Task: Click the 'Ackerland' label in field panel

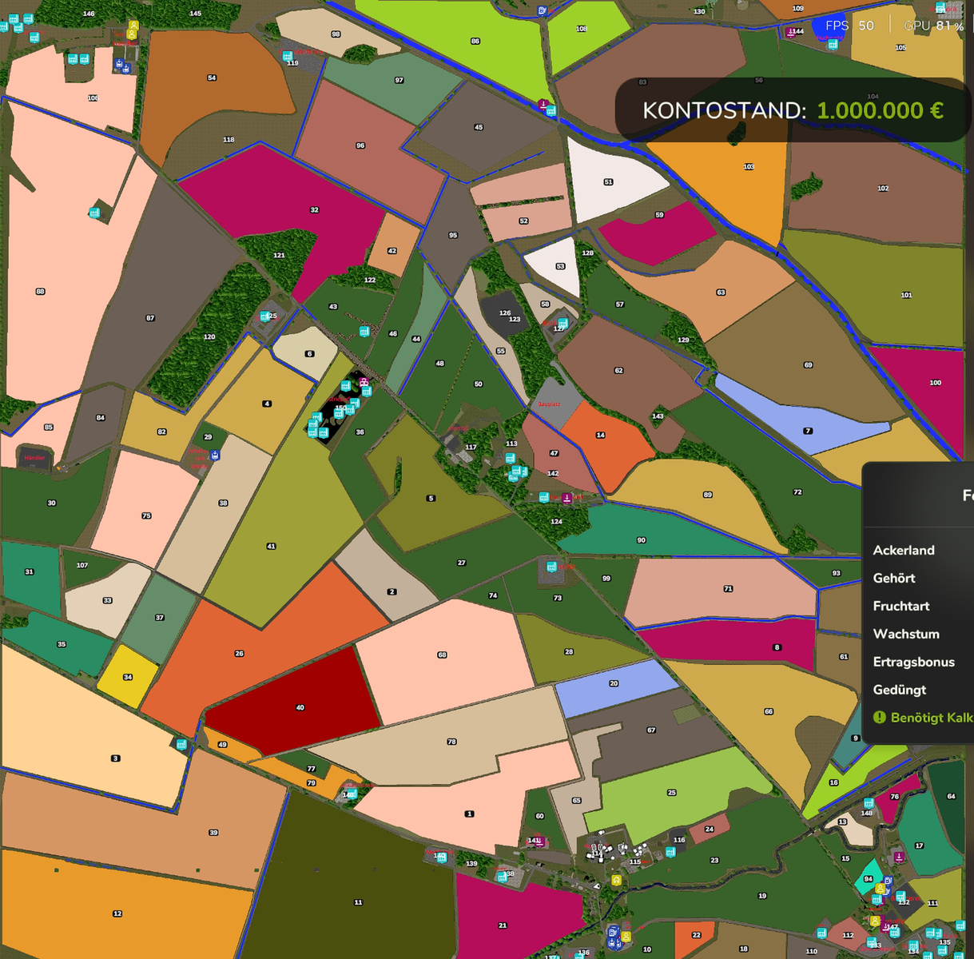Action: 904,550
